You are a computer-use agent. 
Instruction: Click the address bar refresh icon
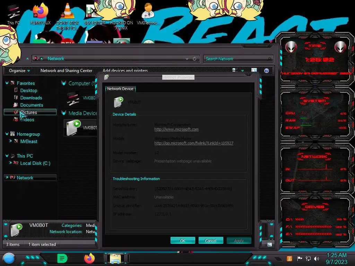click(x=194, y=59)
